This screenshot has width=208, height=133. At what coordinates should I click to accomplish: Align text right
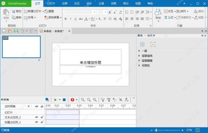coord(137,19)
